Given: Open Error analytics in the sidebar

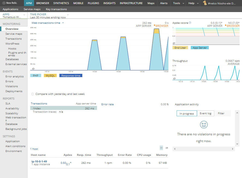Looking at the screenshot, I should (x=14, y=77).
